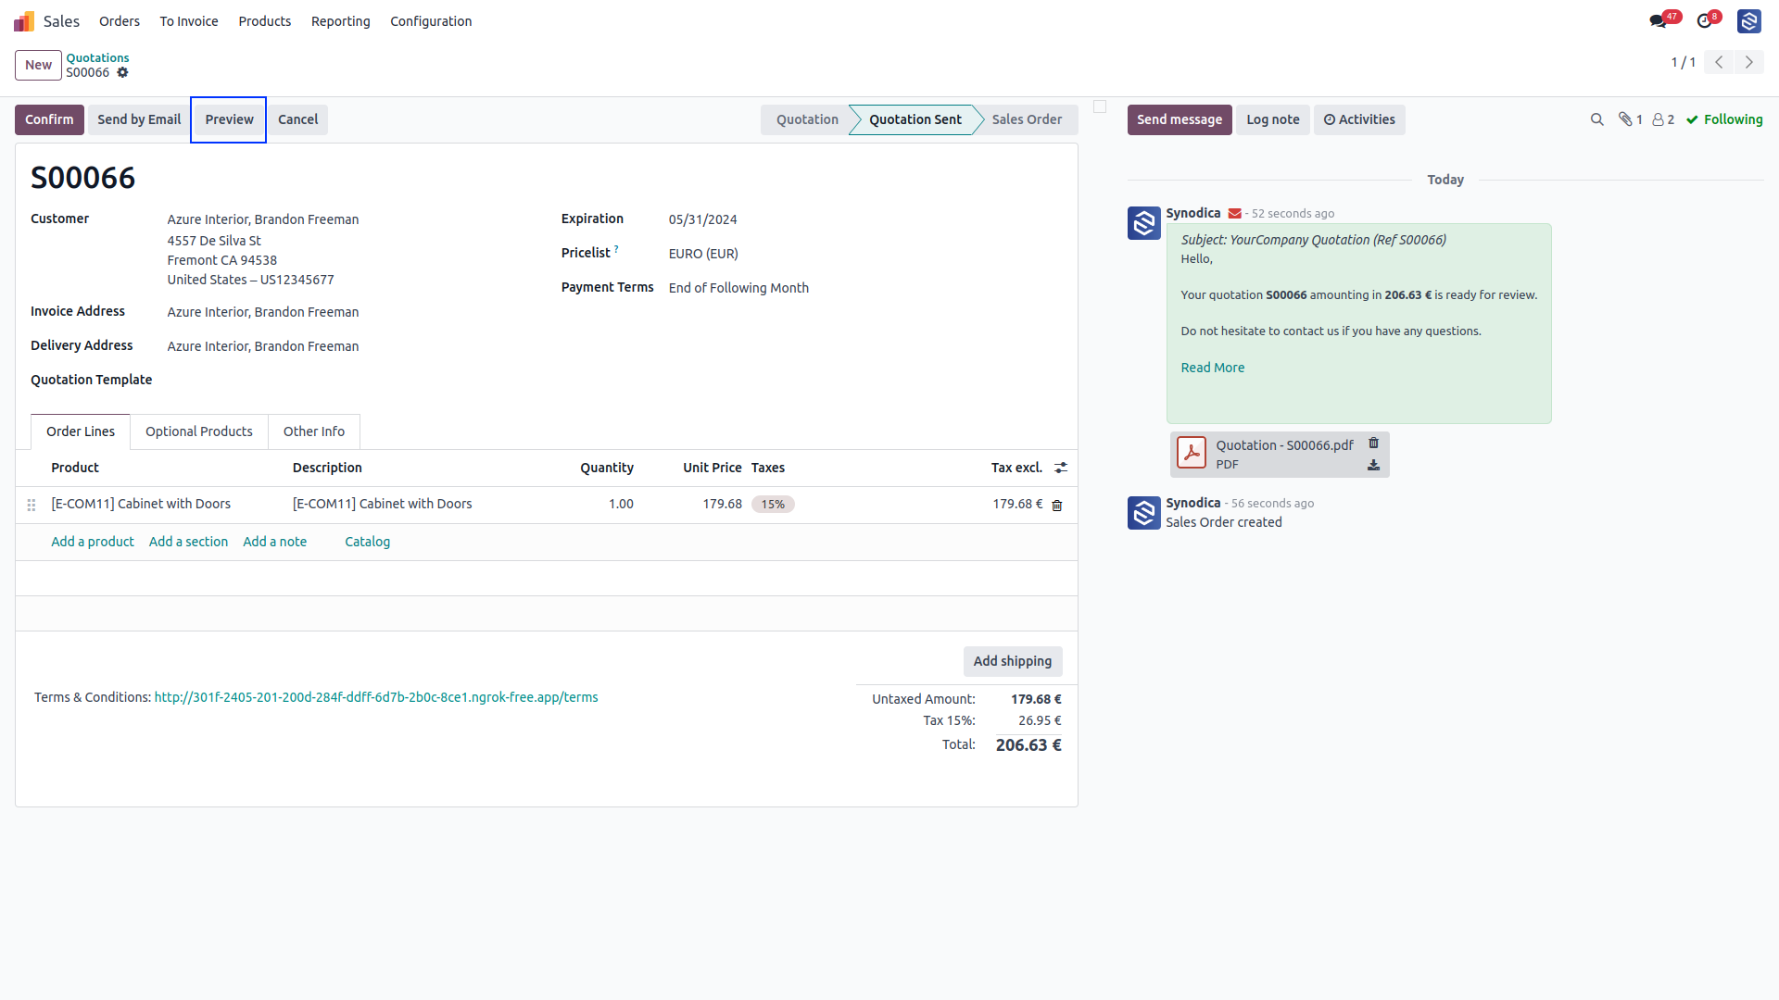1779x1000 pixels.
Task: Select the Quotation status stage
Action: coord(807,119)
